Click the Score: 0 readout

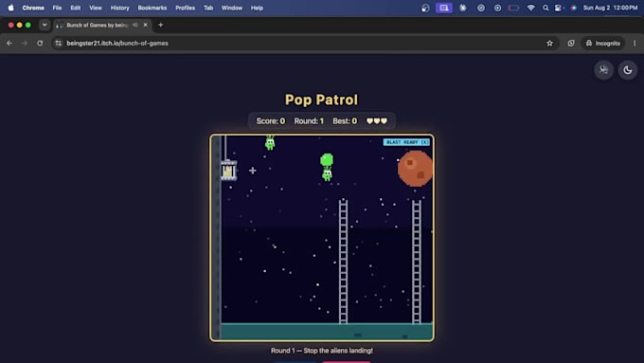pyautogui.click(x=271, y=121)
